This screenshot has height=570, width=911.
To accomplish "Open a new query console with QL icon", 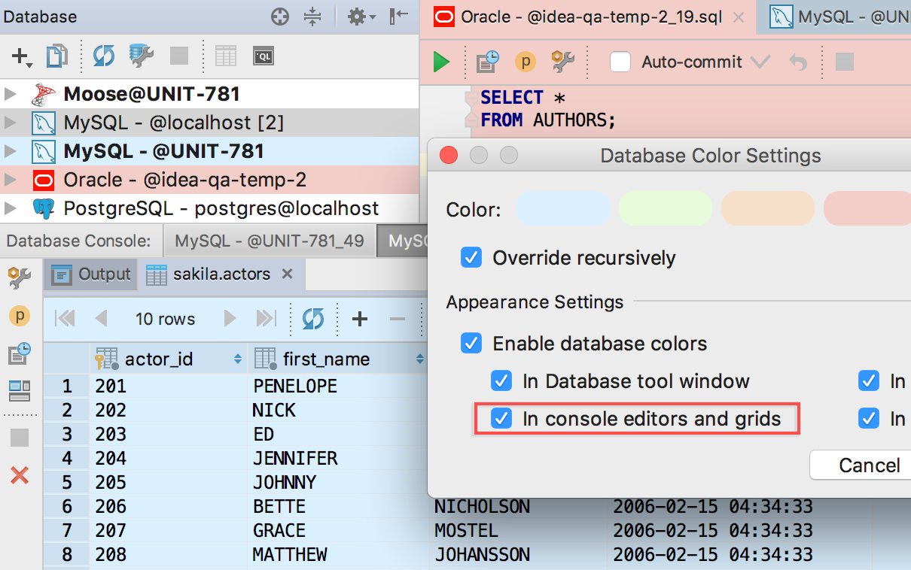I will click(x=263, y=56).
